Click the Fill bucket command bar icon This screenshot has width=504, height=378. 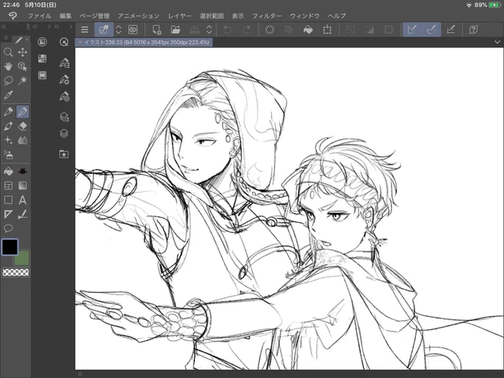pyautogui.click(x=308, y=30)
